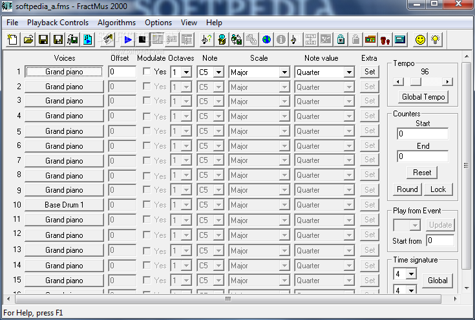Click the globe icon in toolbar
This screenshot has width=475, height=320.
click(266, 39)
